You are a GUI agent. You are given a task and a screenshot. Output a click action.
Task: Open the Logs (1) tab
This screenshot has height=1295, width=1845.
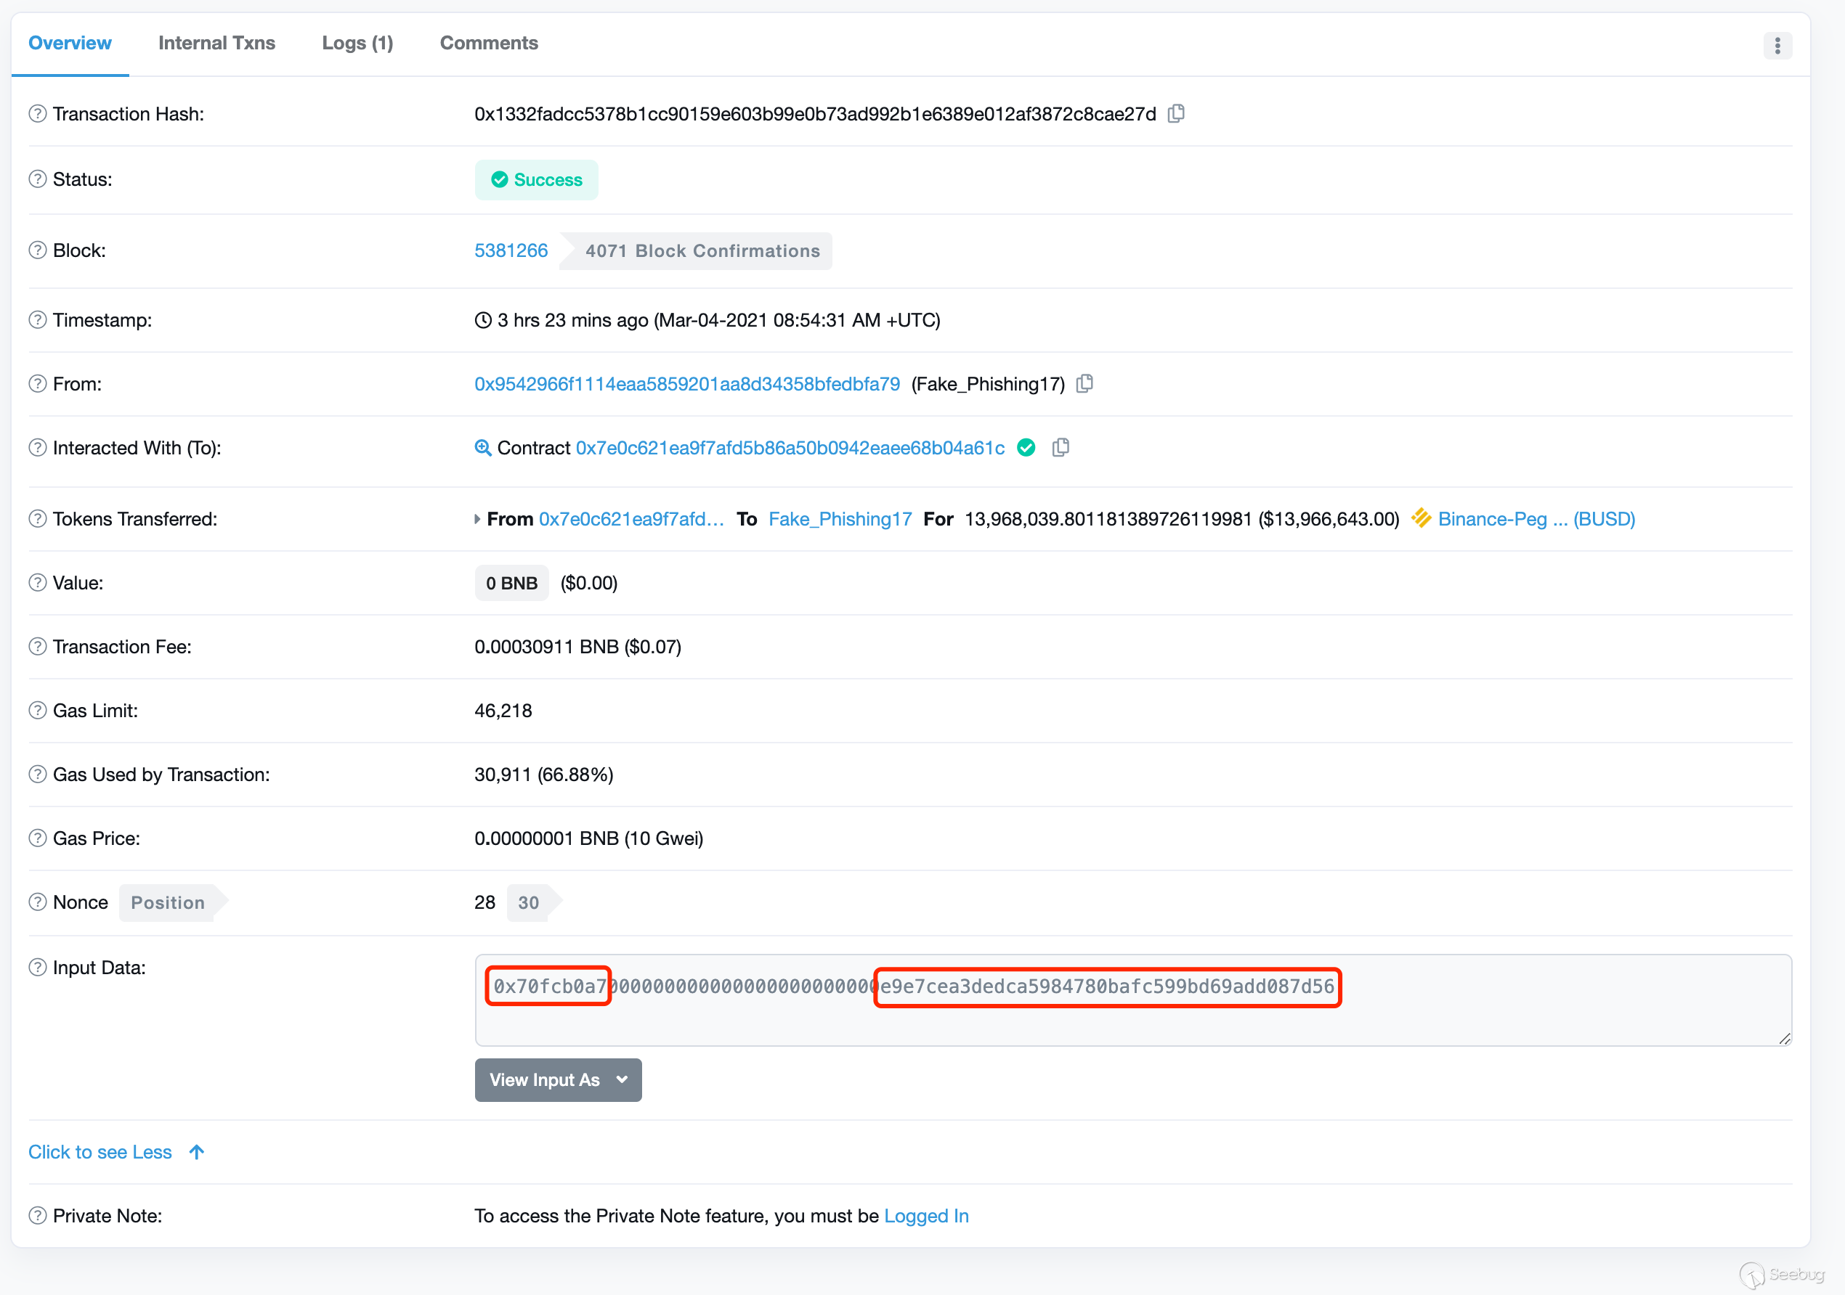pyautogui.click(x=357, y=44)
